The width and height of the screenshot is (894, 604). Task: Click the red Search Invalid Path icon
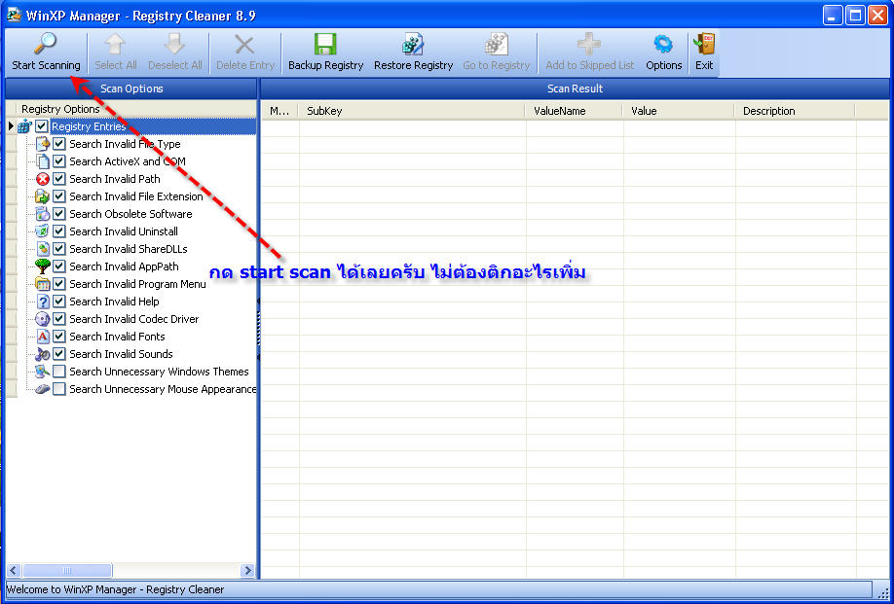click(x=43, y=179)
